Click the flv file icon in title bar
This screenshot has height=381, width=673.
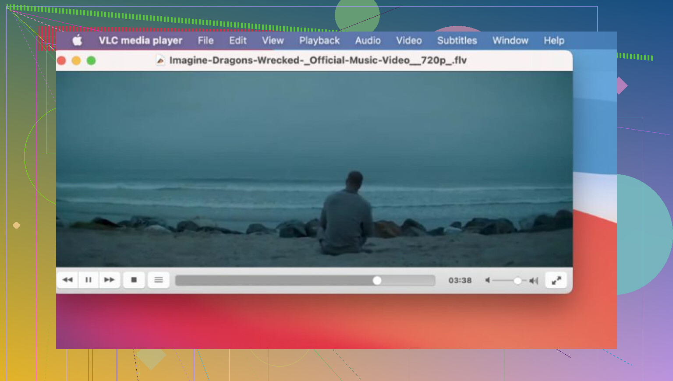coord(160,60)
